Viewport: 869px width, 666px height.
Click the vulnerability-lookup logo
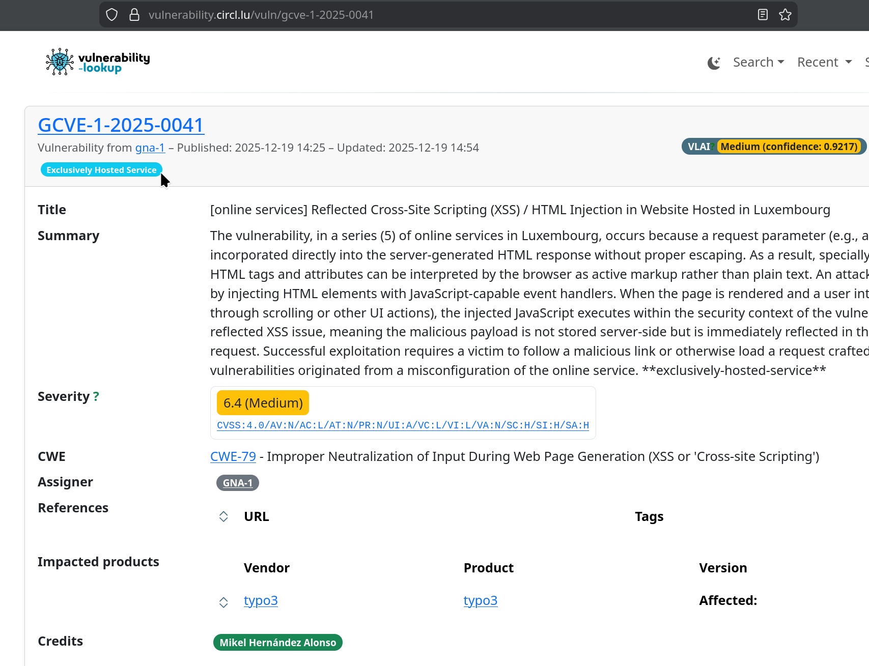point(97,61)
